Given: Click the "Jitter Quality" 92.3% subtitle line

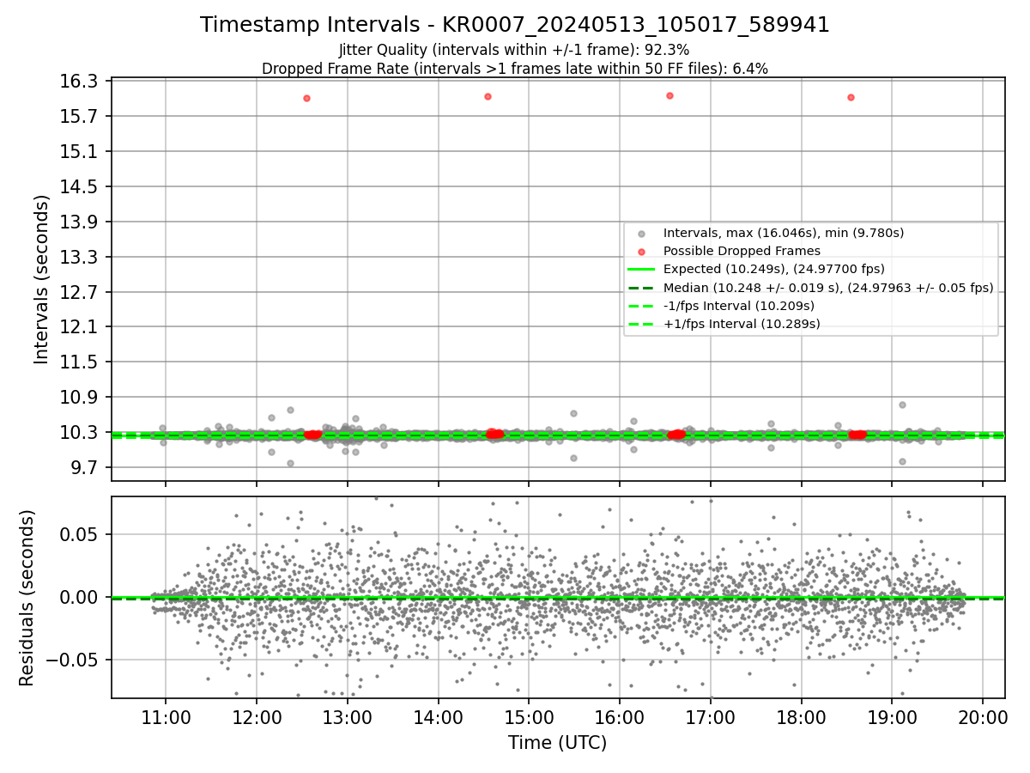Looking at the screenshot, I should click(514, 50).
